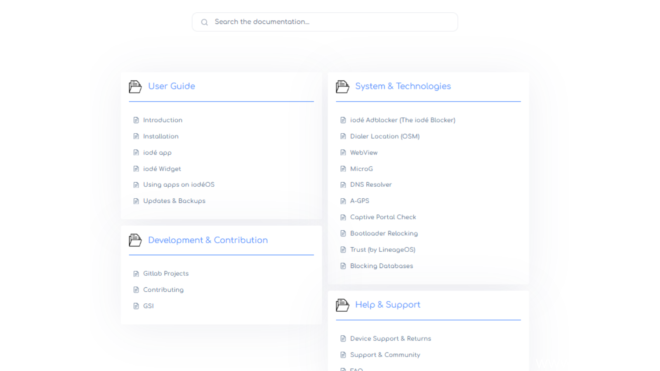Image resolution: width=660 pixels, height=371 pixels.
Task: Open the Contributing article
Action: pyautogui.click(x=163, y=290)
